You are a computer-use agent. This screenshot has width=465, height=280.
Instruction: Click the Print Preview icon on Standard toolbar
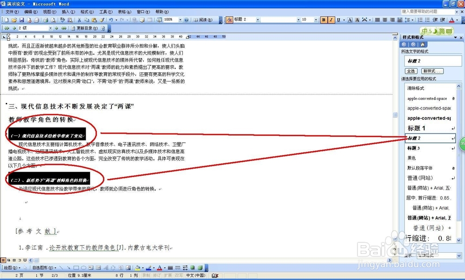(x=53, y=20)
